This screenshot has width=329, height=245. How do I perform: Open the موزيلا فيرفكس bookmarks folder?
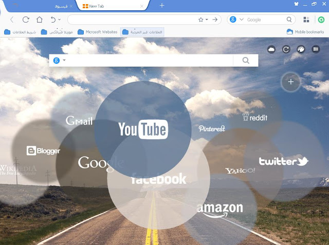coord(57,32)
